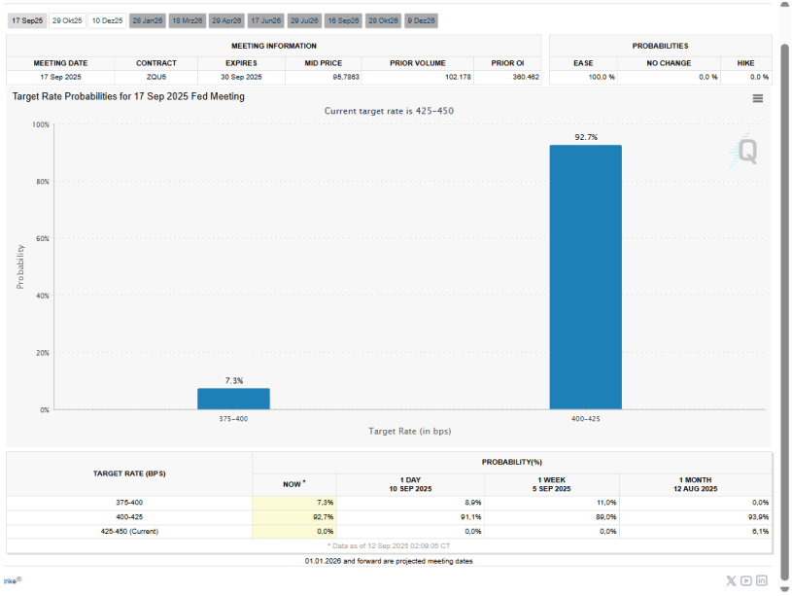The width and height of the screenshot is (792, 596).
Task: Select the 17 Sep25 meeting tab
Action: pos(27,19)
